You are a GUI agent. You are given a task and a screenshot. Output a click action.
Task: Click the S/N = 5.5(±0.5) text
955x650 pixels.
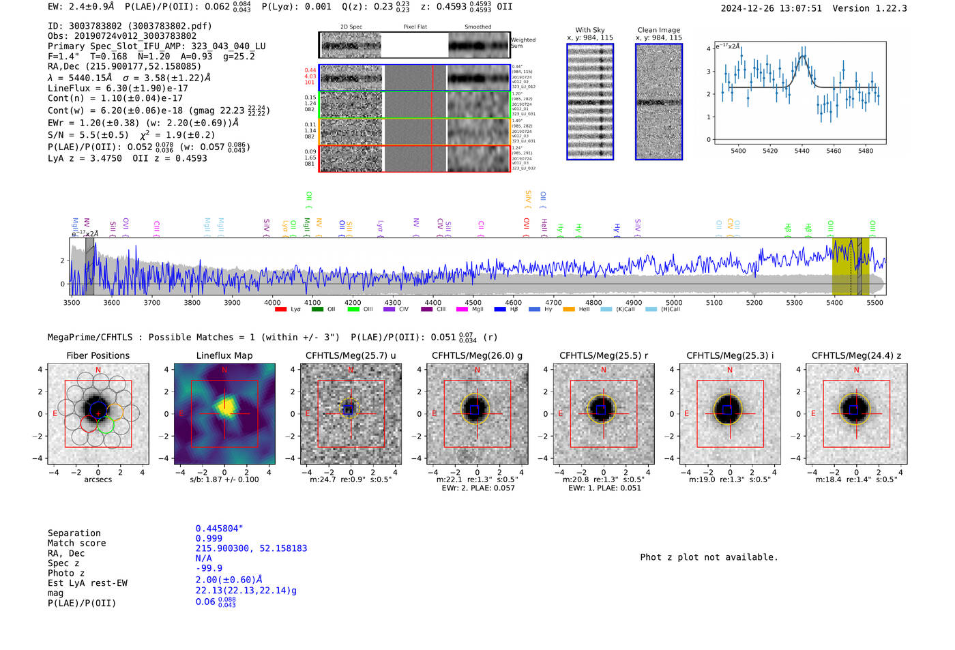pos(88,135)
